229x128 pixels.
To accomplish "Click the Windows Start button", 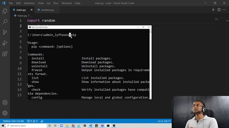I will tap(3, 126).
